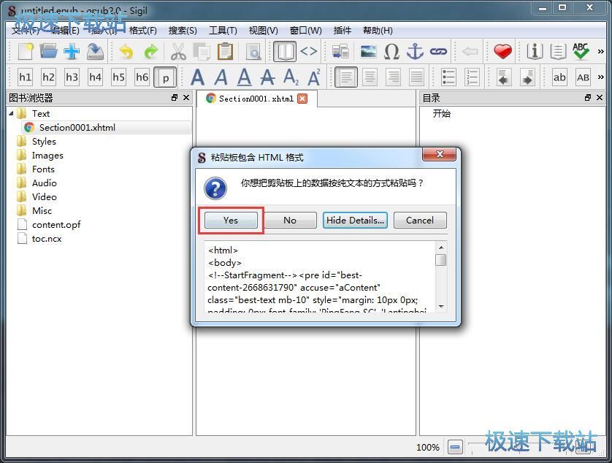Align text right
This screenshot has height=463, width=612.
tap(393, 77)
